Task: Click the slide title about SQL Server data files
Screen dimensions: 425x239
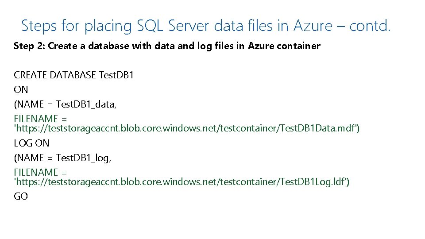Action: click(x=206, y=26)
